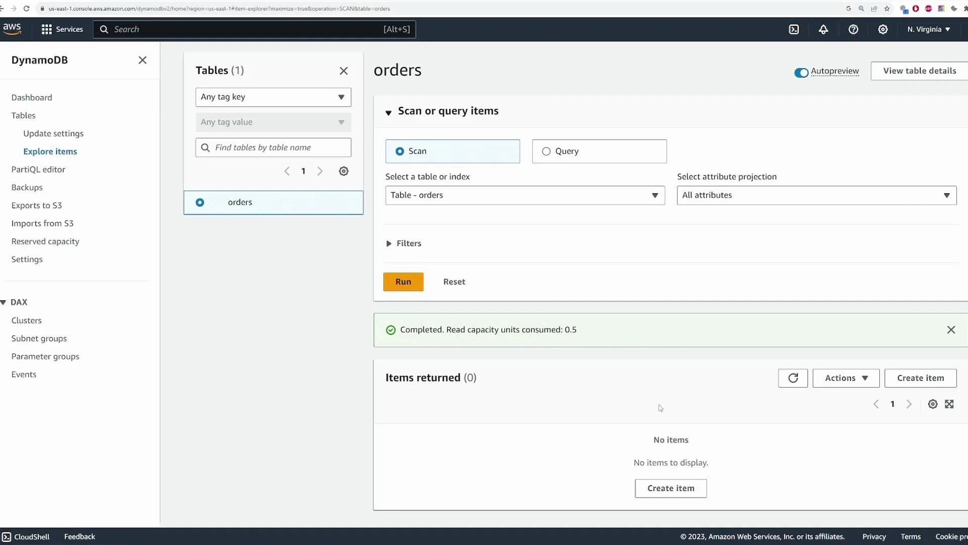Open the Any tag key dropdown
This screenshot has width=968, height=545.
273,97
